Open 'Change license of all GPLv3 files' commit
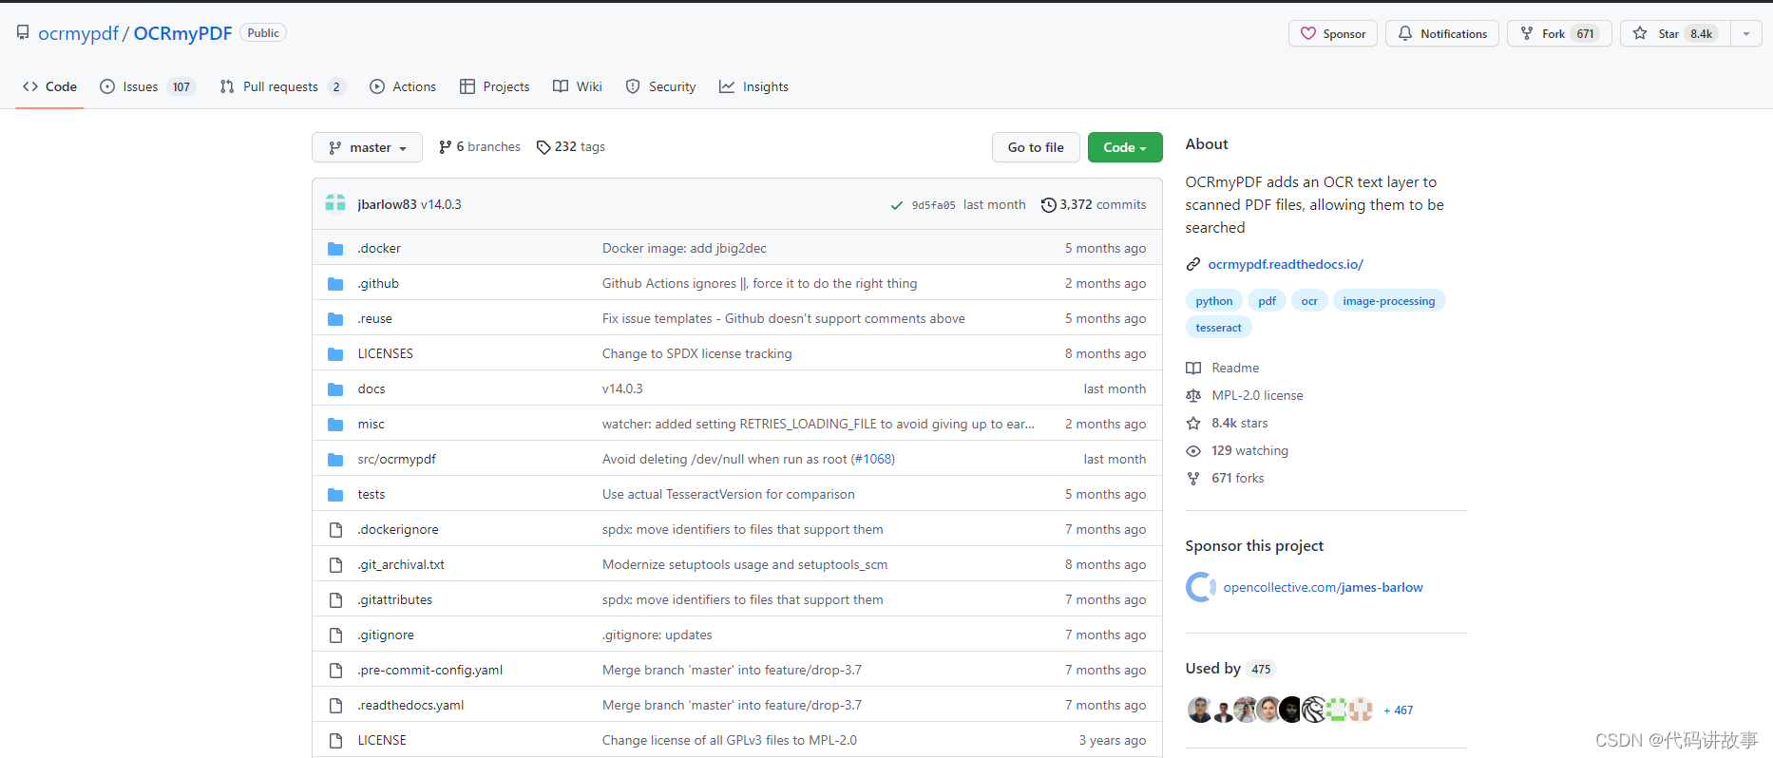Screen dimensions: 1773x758 pyautogui.click(x=729, y=740)
